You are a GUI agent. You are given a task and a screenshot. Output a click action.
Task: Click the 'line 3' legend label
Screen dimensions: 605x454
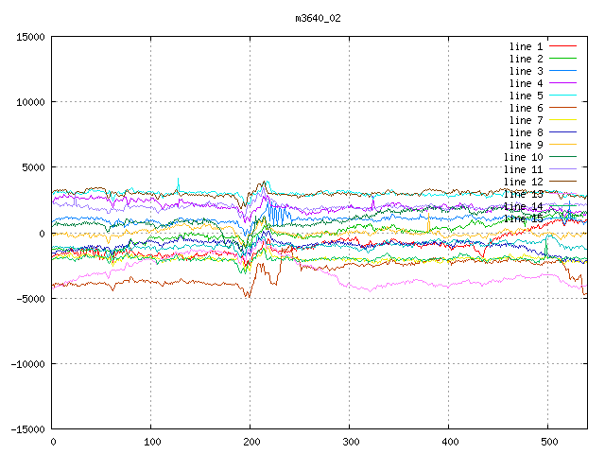[x=526, y=71]
